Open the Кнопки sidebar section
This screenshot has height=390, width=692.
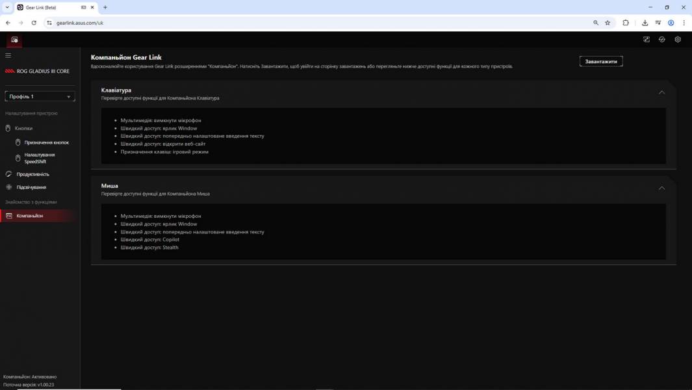(x=23, y=128)
